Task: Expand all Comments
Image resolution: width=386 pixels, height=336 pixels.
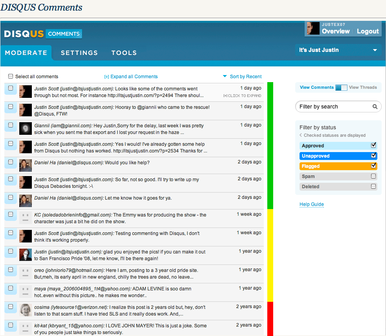Action: click(131, 77)
